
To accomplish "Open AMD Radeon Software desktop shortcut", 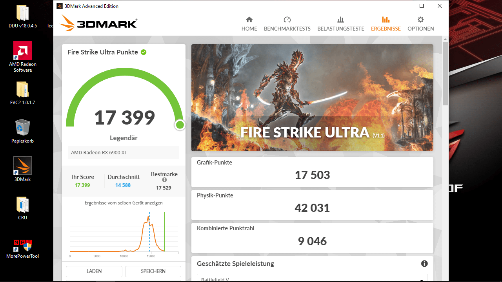I will coord(23,57).
